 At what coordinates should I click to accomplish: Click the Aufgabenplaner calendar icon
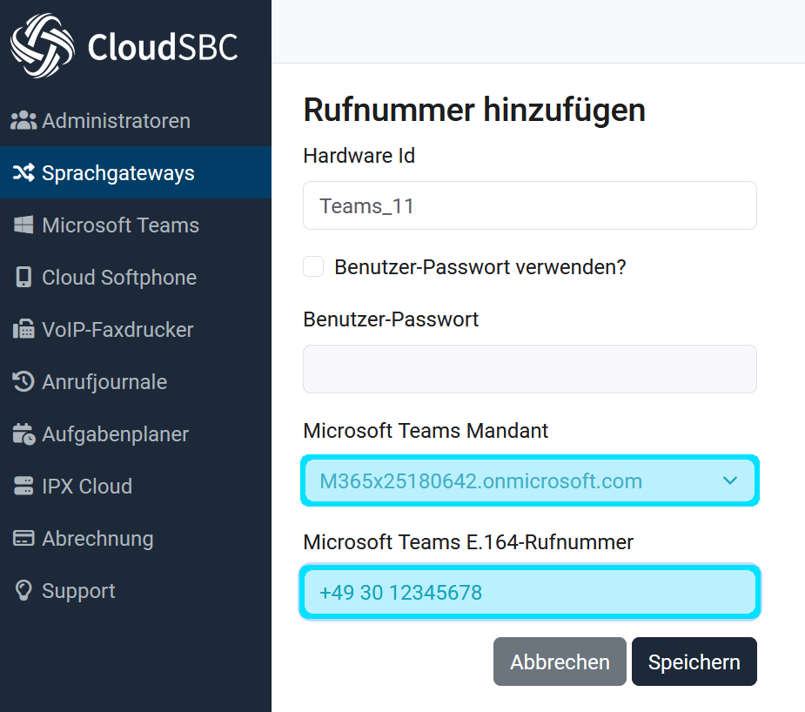[23, 434]
